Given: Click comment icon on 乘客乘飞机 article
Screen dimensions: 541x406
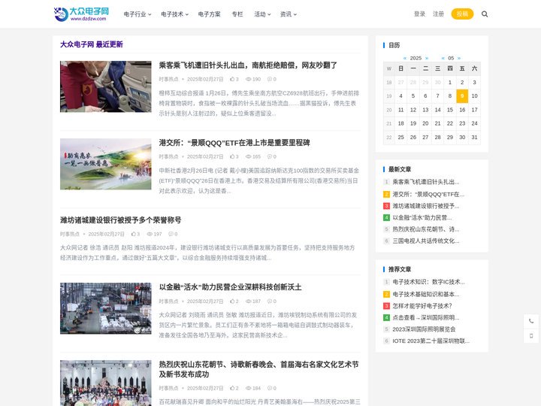Looking at the screenshot, I should (270, 79).
